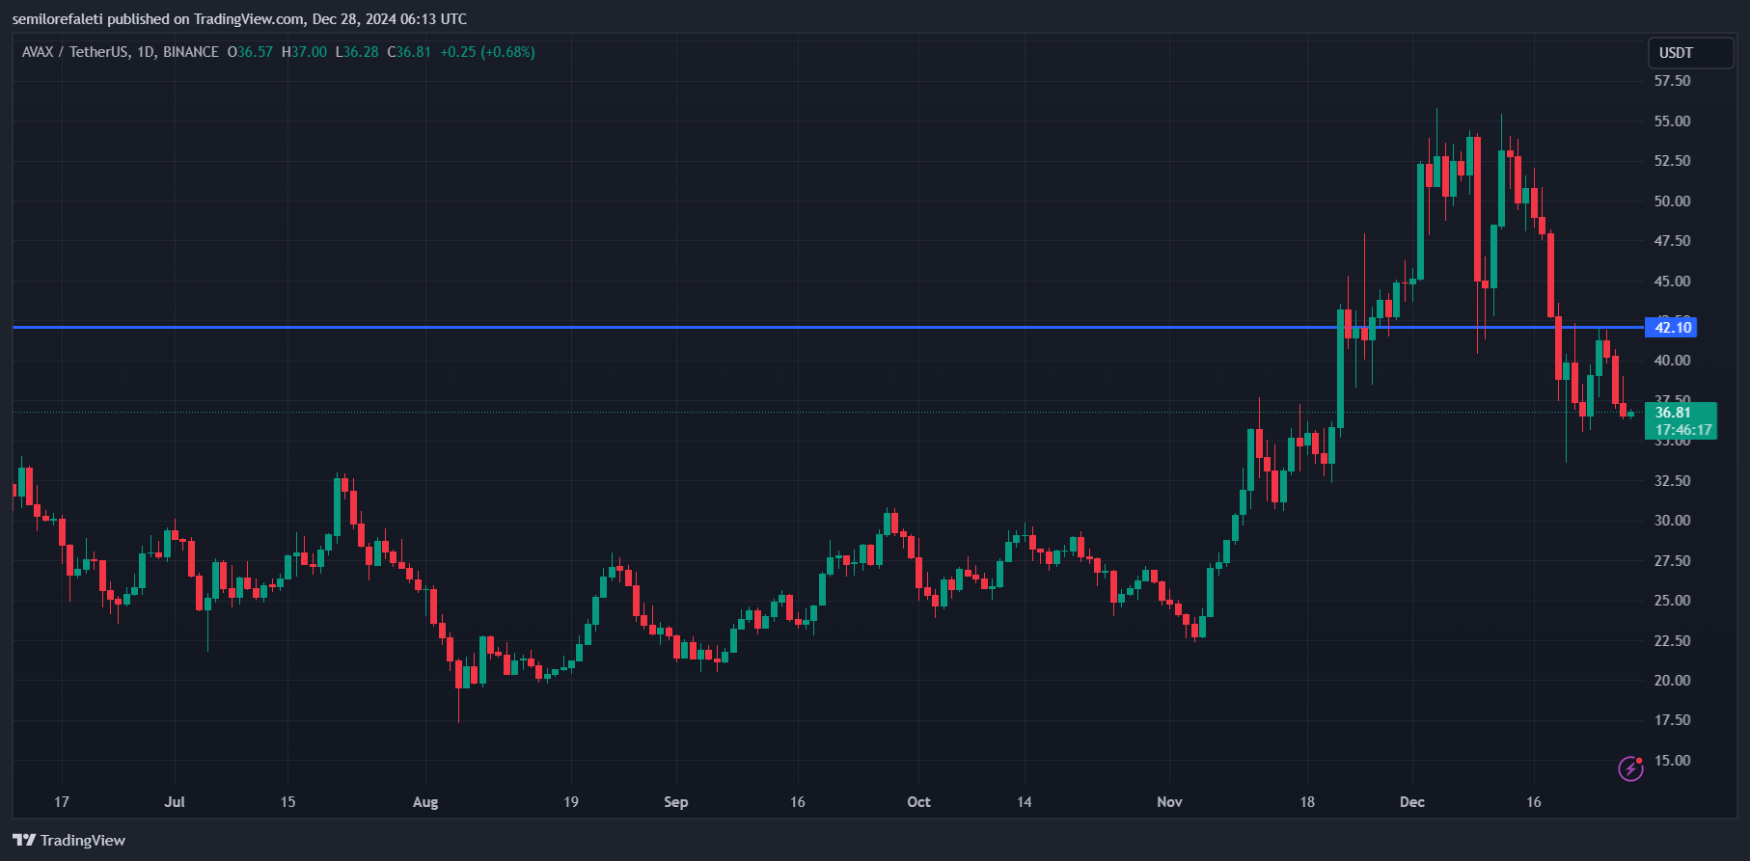
Task: Select the USDT currency button
Action: click(x=1690, y=53)
